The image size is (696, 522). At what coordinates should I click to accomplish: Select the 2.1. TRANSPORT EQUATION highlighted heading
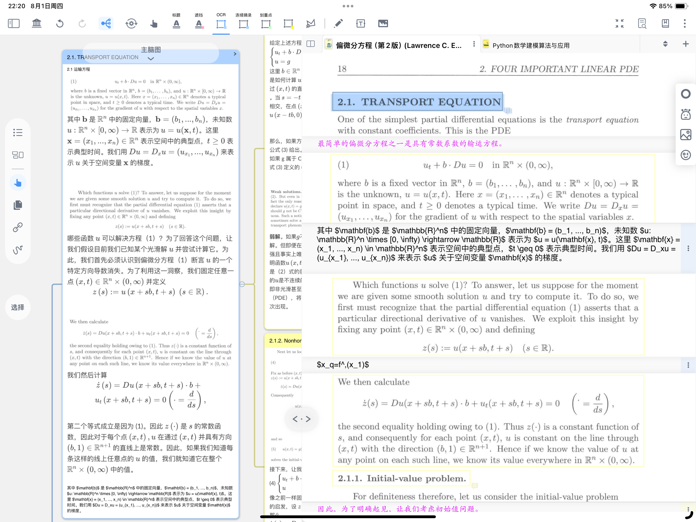click(418, 102)
